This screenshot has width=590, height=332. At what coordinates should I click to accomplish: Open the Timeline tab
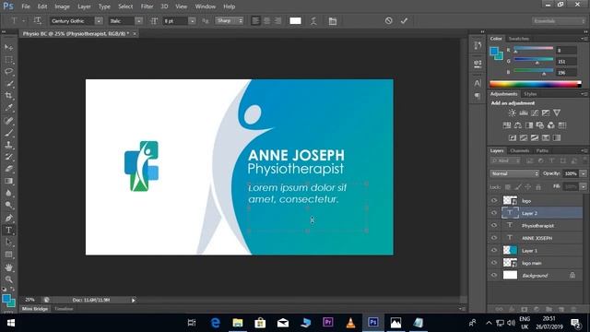(64, 309)
